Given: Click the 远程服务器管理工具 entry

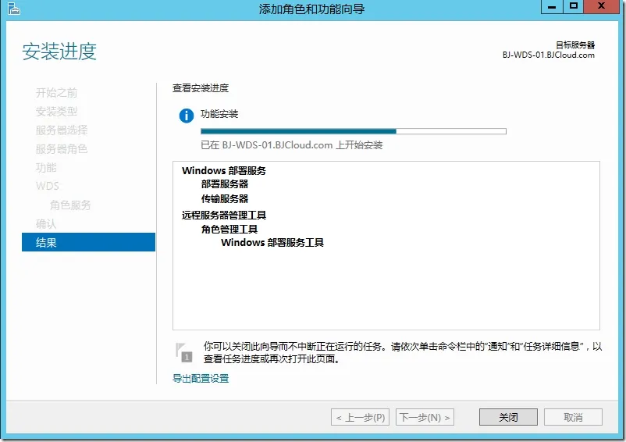Looking at the screenshot, I should [x=224, y=216].
